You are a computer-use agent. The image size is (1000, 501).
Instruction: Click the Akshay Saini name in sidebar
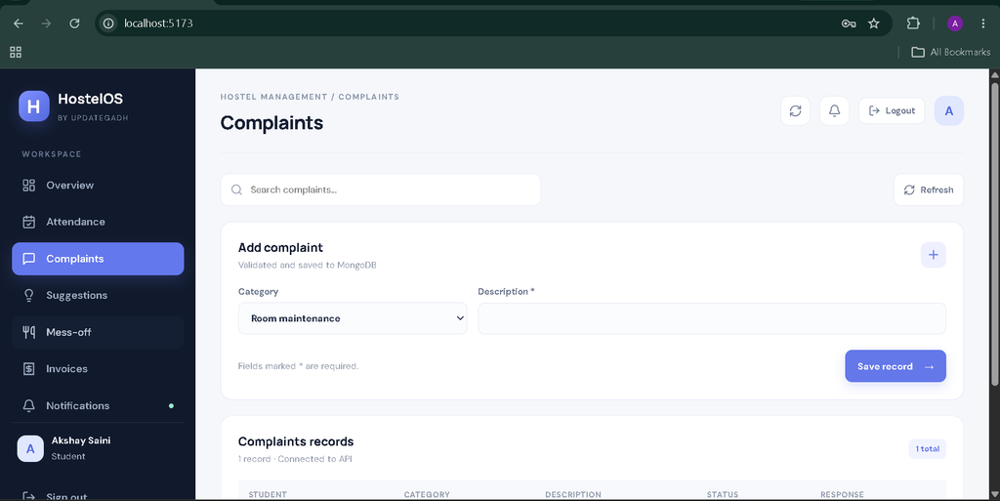(81, 440)
